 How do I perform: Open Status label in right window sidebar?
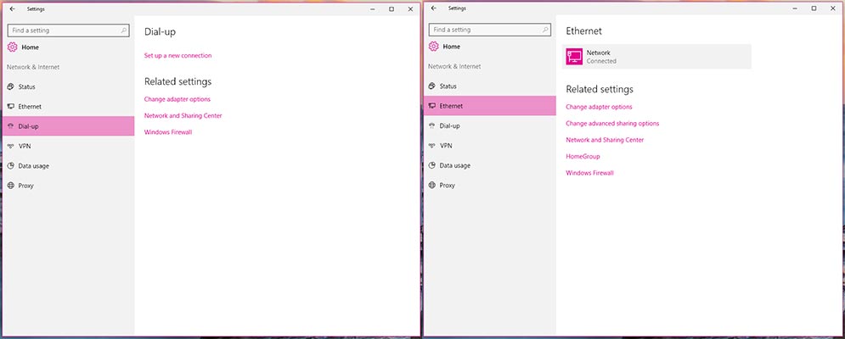[x=448, y=86]
